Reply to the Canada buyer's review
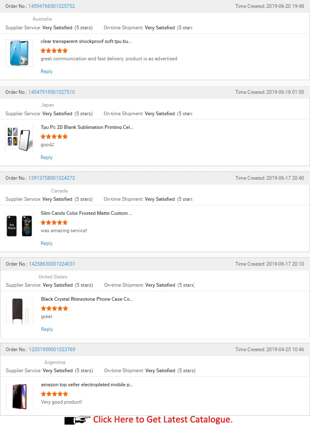Screen dimensions: 310x428 tap(47, 243)
